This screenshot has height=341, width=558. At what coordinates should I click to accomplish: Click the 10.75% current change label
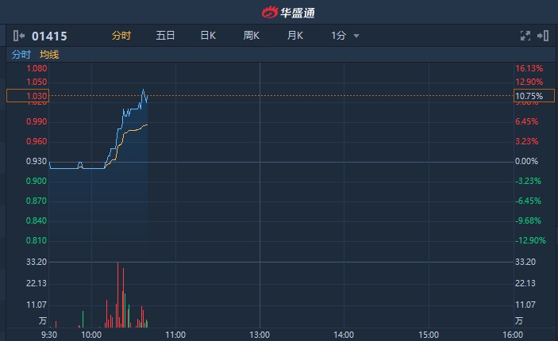coord(529,96)
